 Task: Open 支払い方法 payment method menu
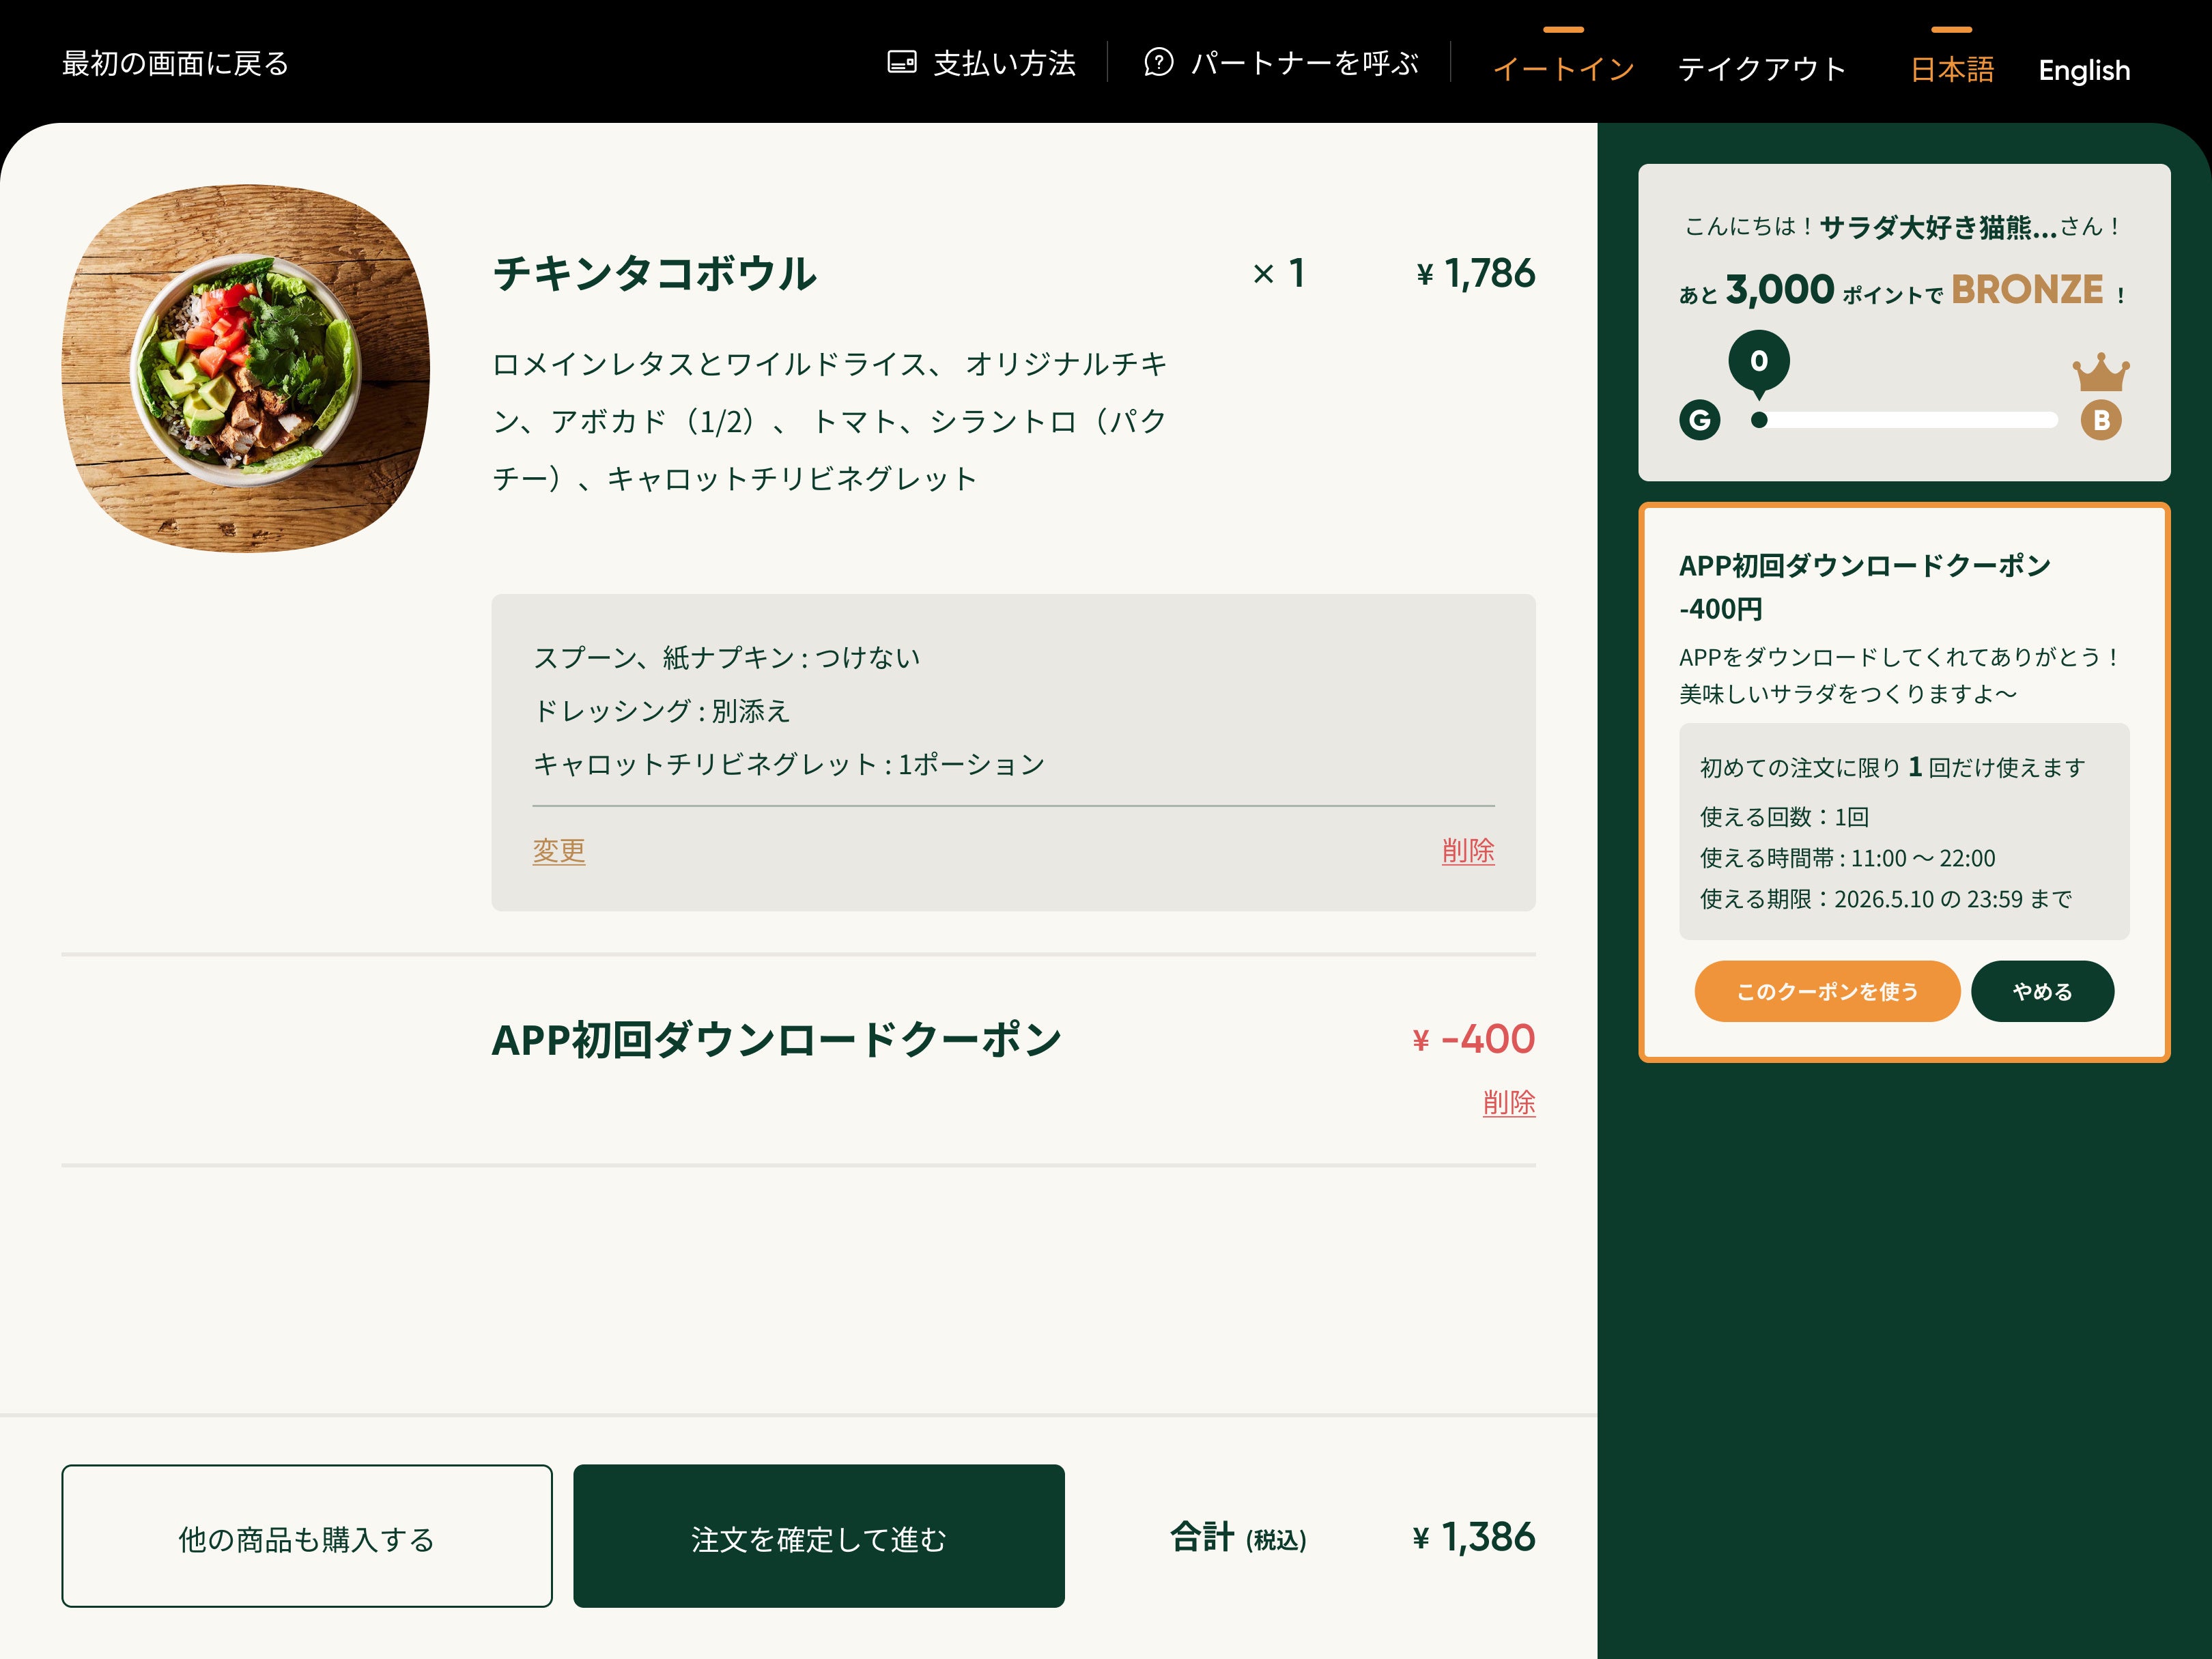[x=981, y=63]
